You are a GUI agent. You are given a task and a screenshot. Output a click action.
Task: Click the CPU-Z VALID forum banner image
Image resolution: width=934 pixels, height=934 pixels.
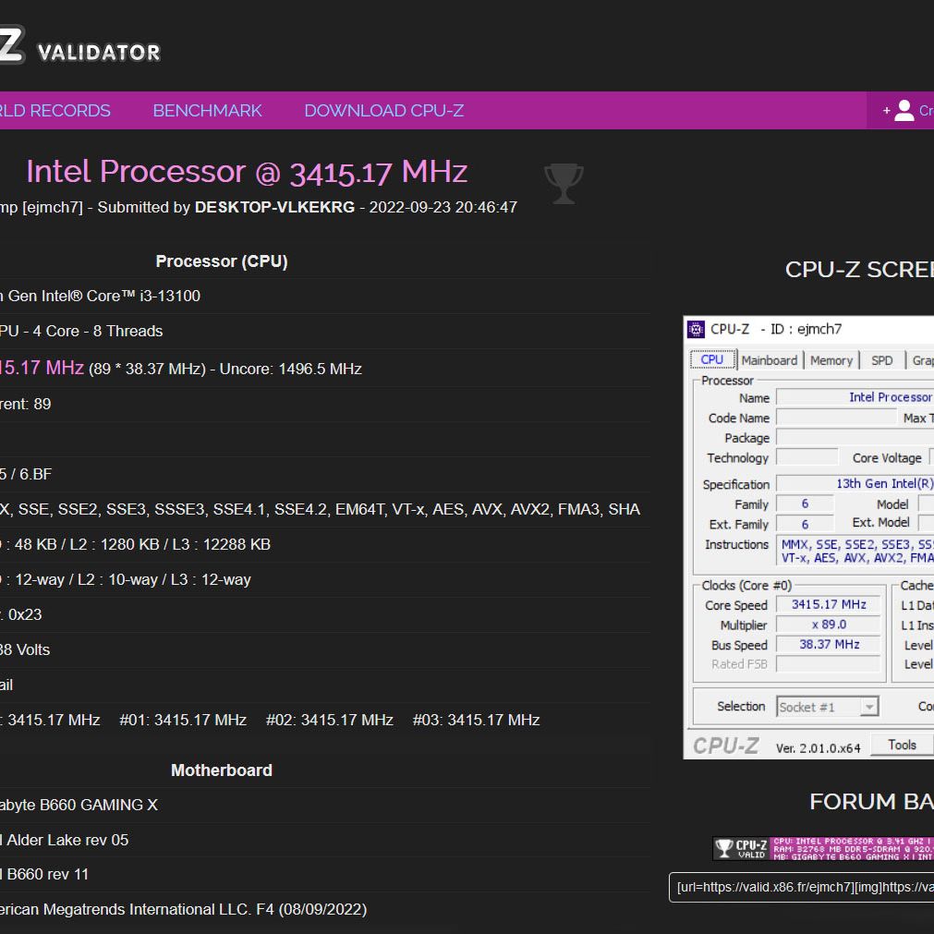point(823,848)
